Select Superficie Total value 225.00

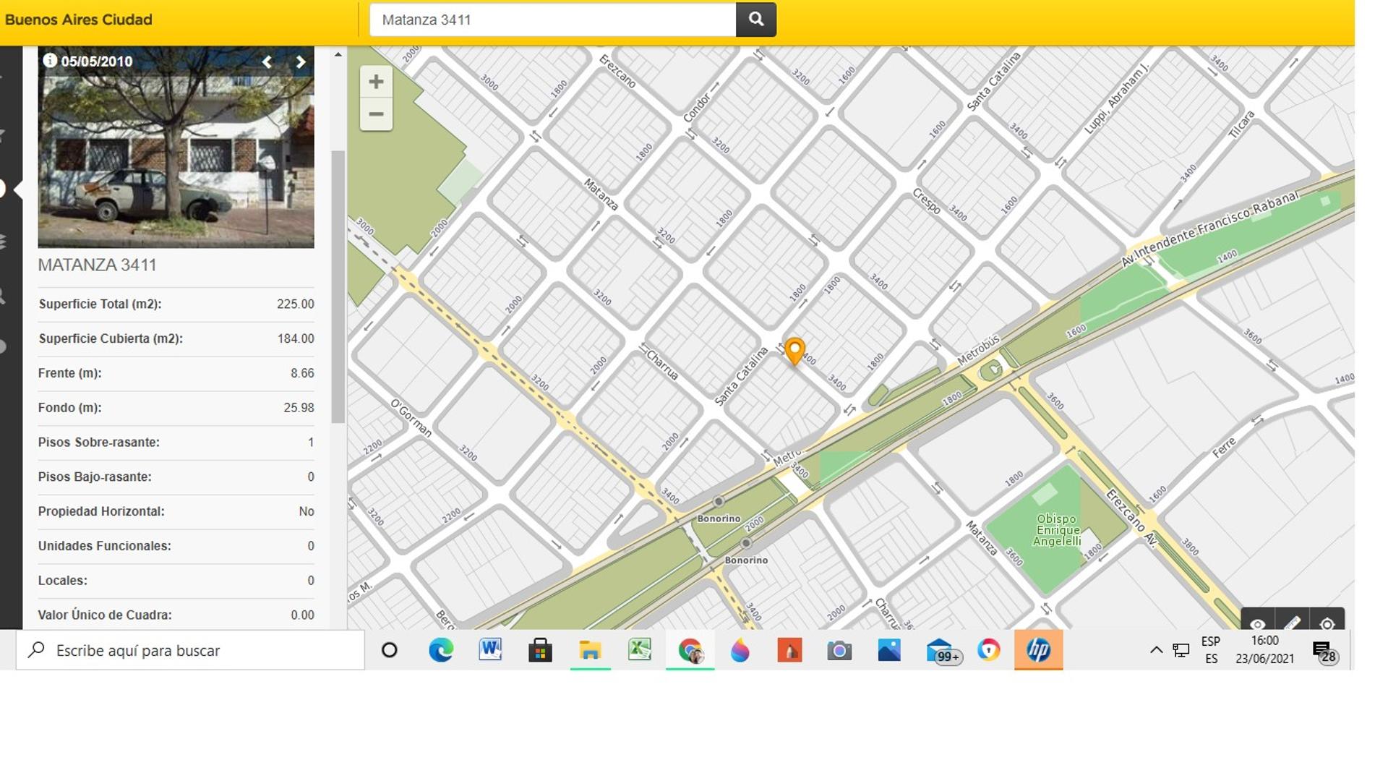(295, 304)
